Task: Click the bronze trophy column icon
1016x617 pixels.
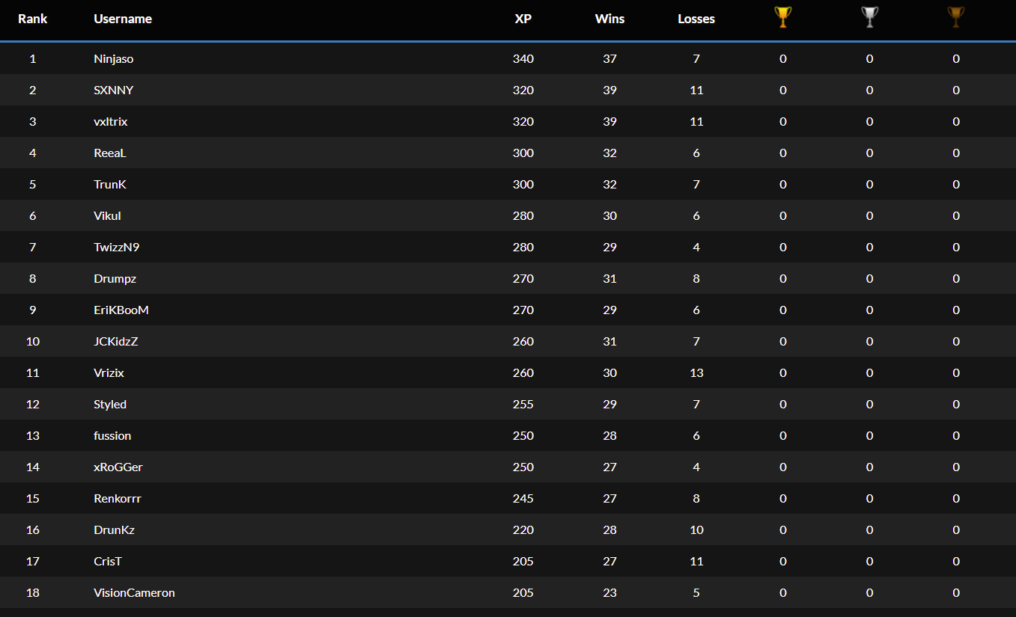Action: pyautogui.click(x=956, y=17)
